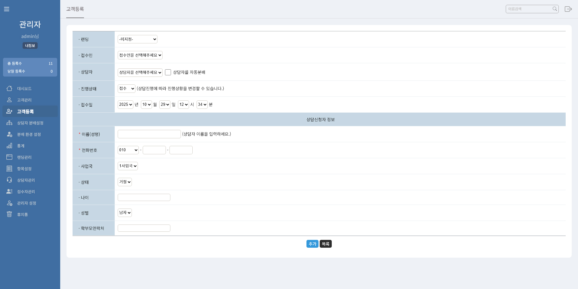Open the 진행상태 접수 dropdown
The height and width of the screenshot is (289, 578).
126,89
